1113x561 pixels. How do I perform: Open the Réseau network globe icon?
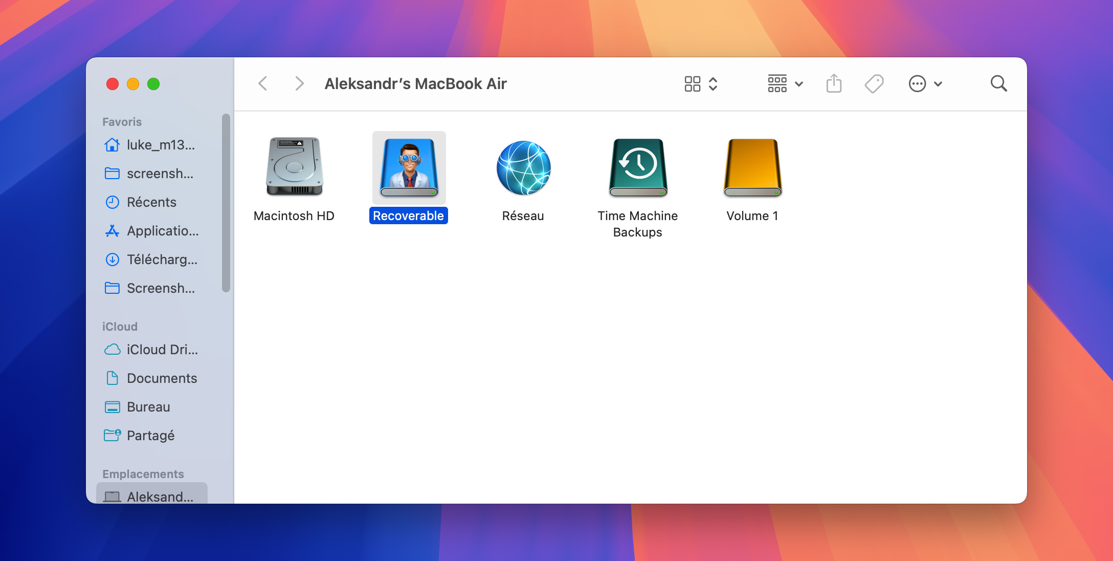(x=523, y=168)
